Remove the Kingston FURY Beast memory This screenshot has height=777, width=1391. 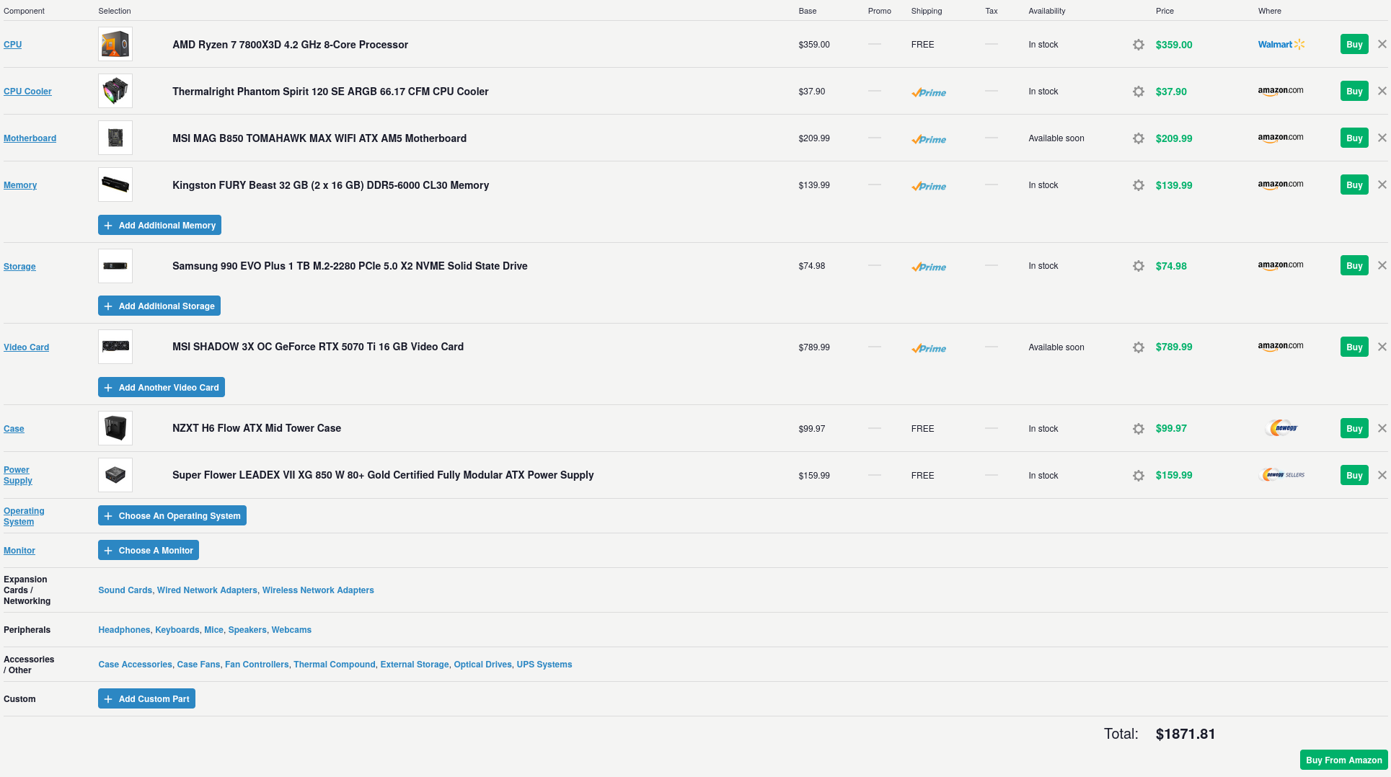(1382, 185)
